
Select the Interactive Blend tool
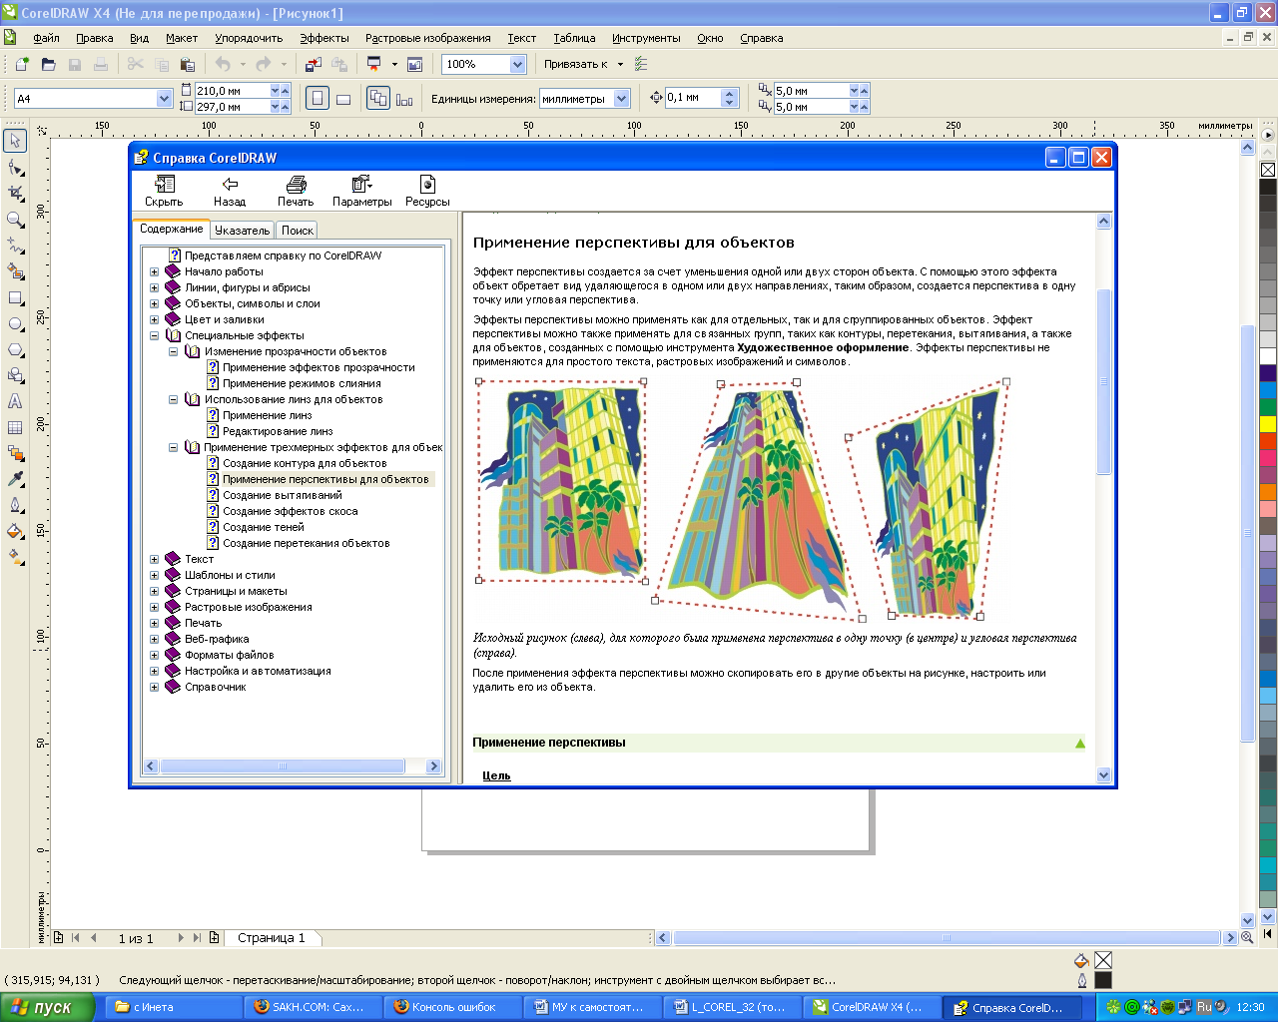(x=15, y=453)
